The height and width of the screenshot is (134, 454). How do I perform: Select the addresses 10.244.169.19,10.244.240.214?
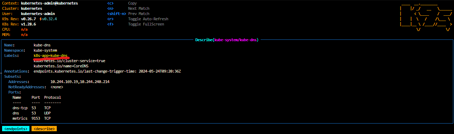pos(80,82)
